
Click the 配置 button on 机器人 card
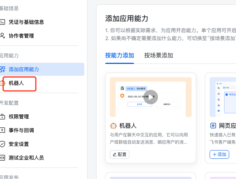tap(120, 154)
